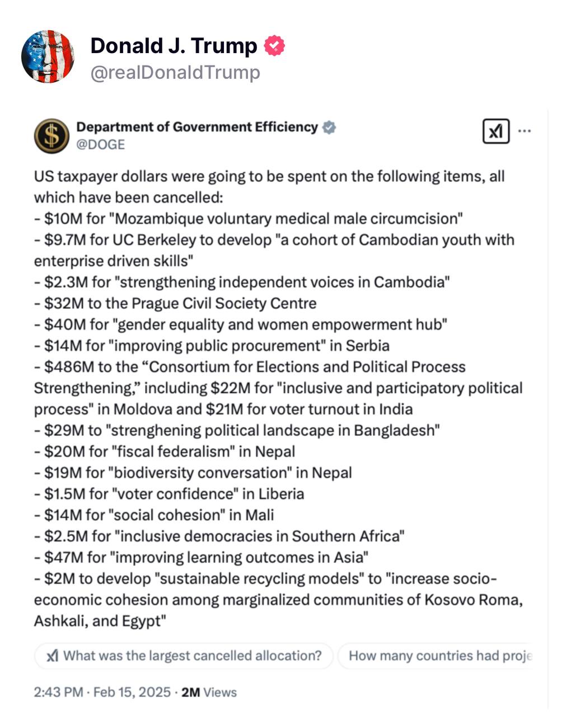The image size is (571, 716).
Task: Open the @realDonaldTrump handle link
Action: (x=175, y=73)
